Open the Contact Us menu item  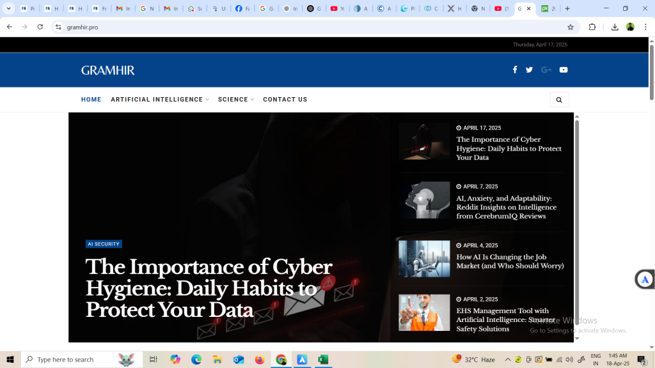pos(285,100)
